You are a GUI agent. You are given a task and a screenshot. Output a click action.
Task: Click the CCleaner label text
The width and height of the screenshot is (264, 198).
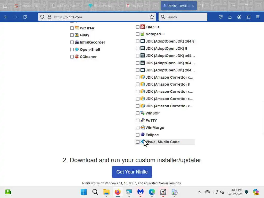(88, 57)
